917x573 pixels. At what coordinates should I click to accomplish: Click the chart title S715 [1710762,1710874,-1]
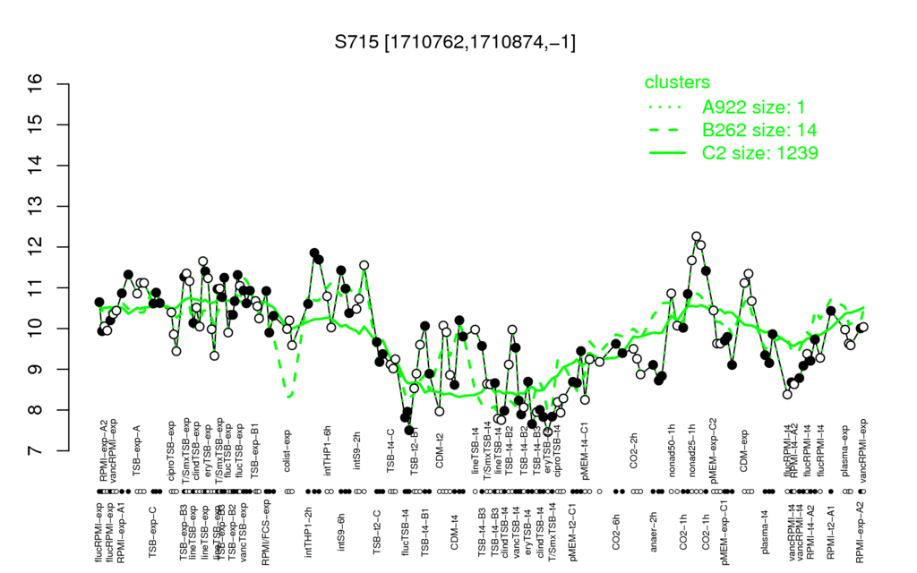click(455, 42)
